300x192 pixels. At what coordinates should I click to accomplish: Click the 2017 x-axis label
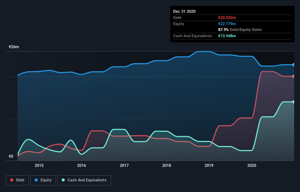(x=124, y=165)
